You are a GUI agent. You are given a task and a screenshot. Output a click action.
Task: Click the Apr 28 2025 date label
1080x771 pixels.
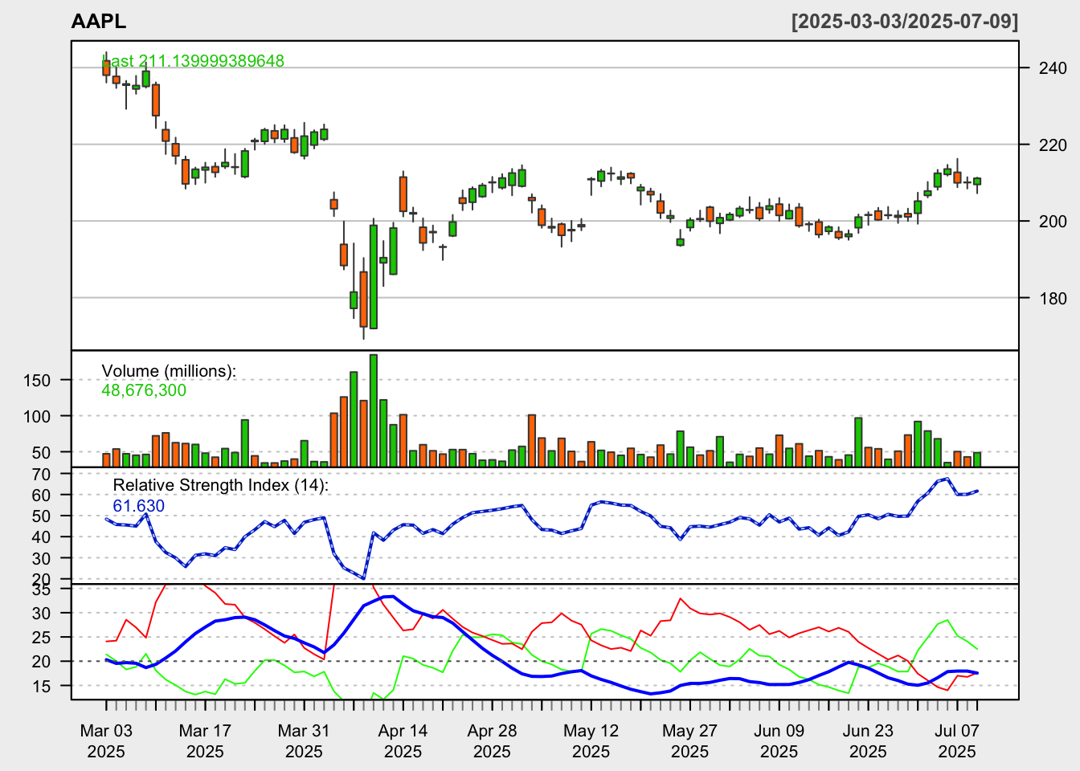pyautogui.click(x=492, y=741)
